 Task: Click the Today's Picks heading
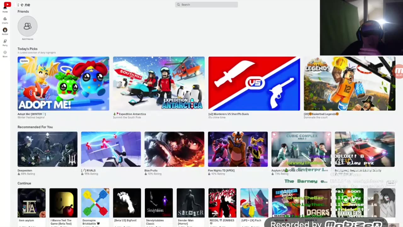point(27,49)
